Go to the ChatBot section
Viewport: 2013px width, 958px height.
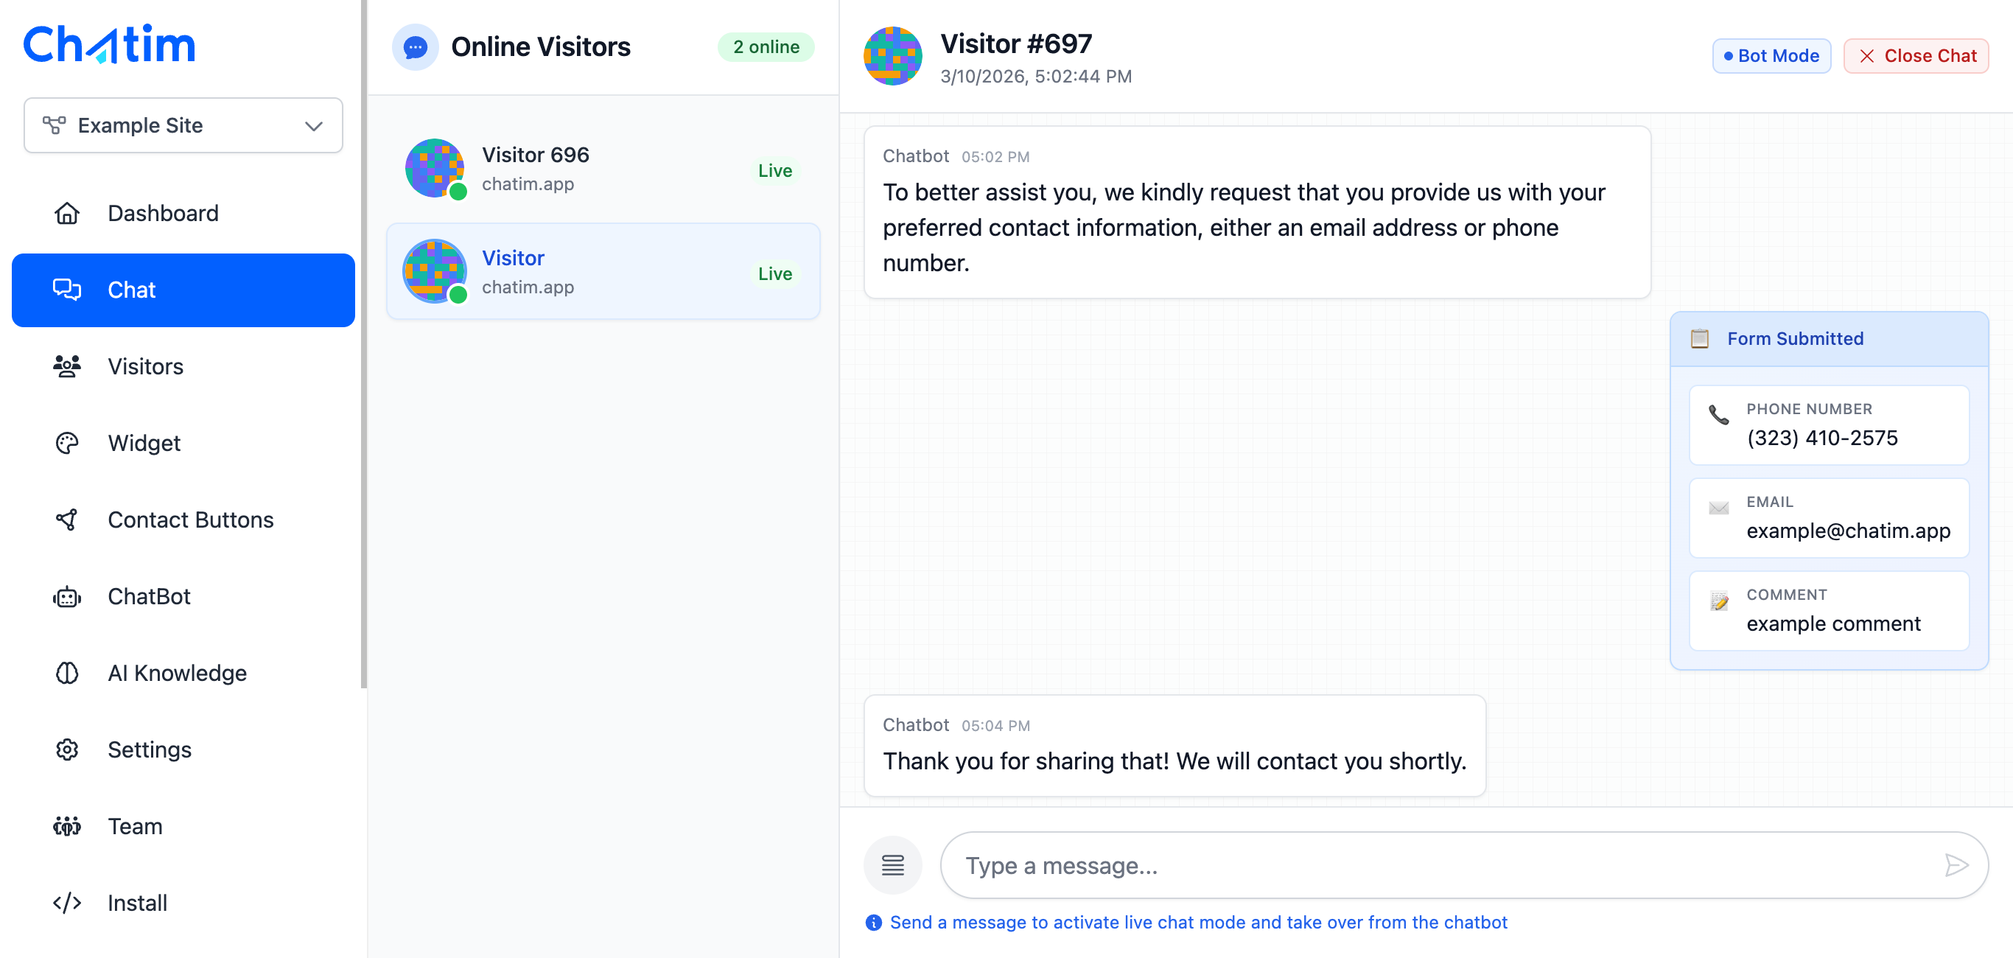[149, 596]
